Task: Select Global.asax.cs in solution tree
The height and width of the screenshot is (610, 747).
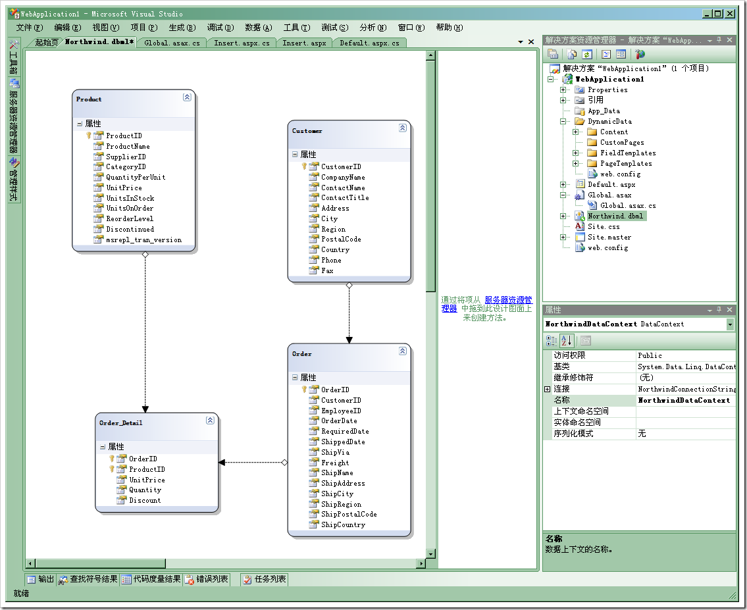Action: coord(628,206)
